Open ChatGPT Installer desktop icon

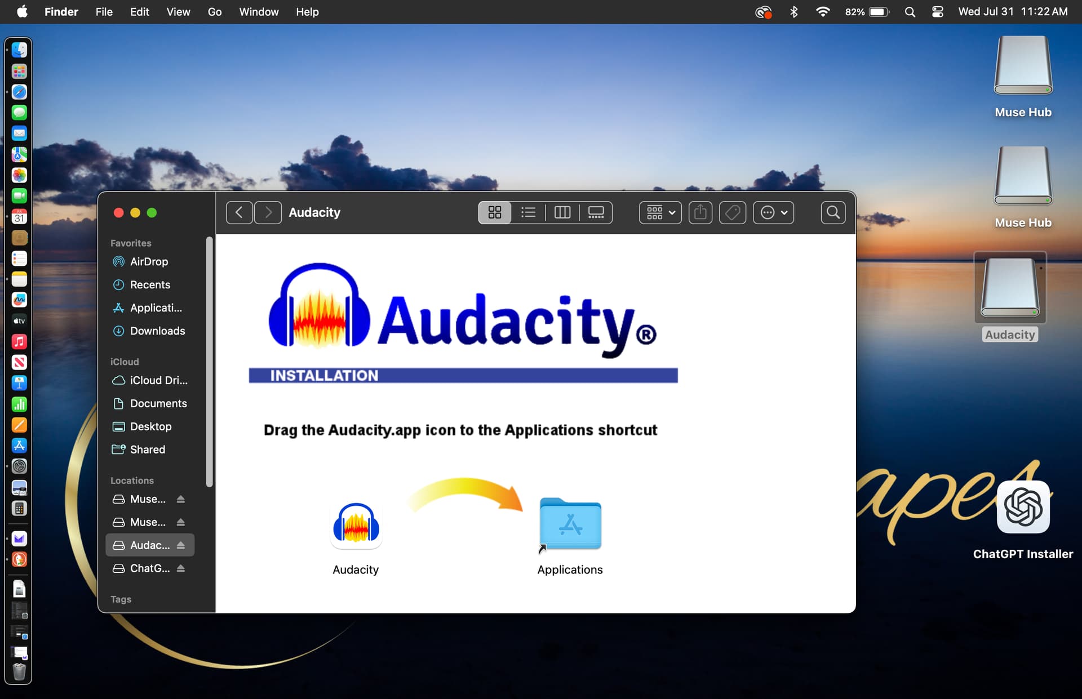coord(1023,507)
